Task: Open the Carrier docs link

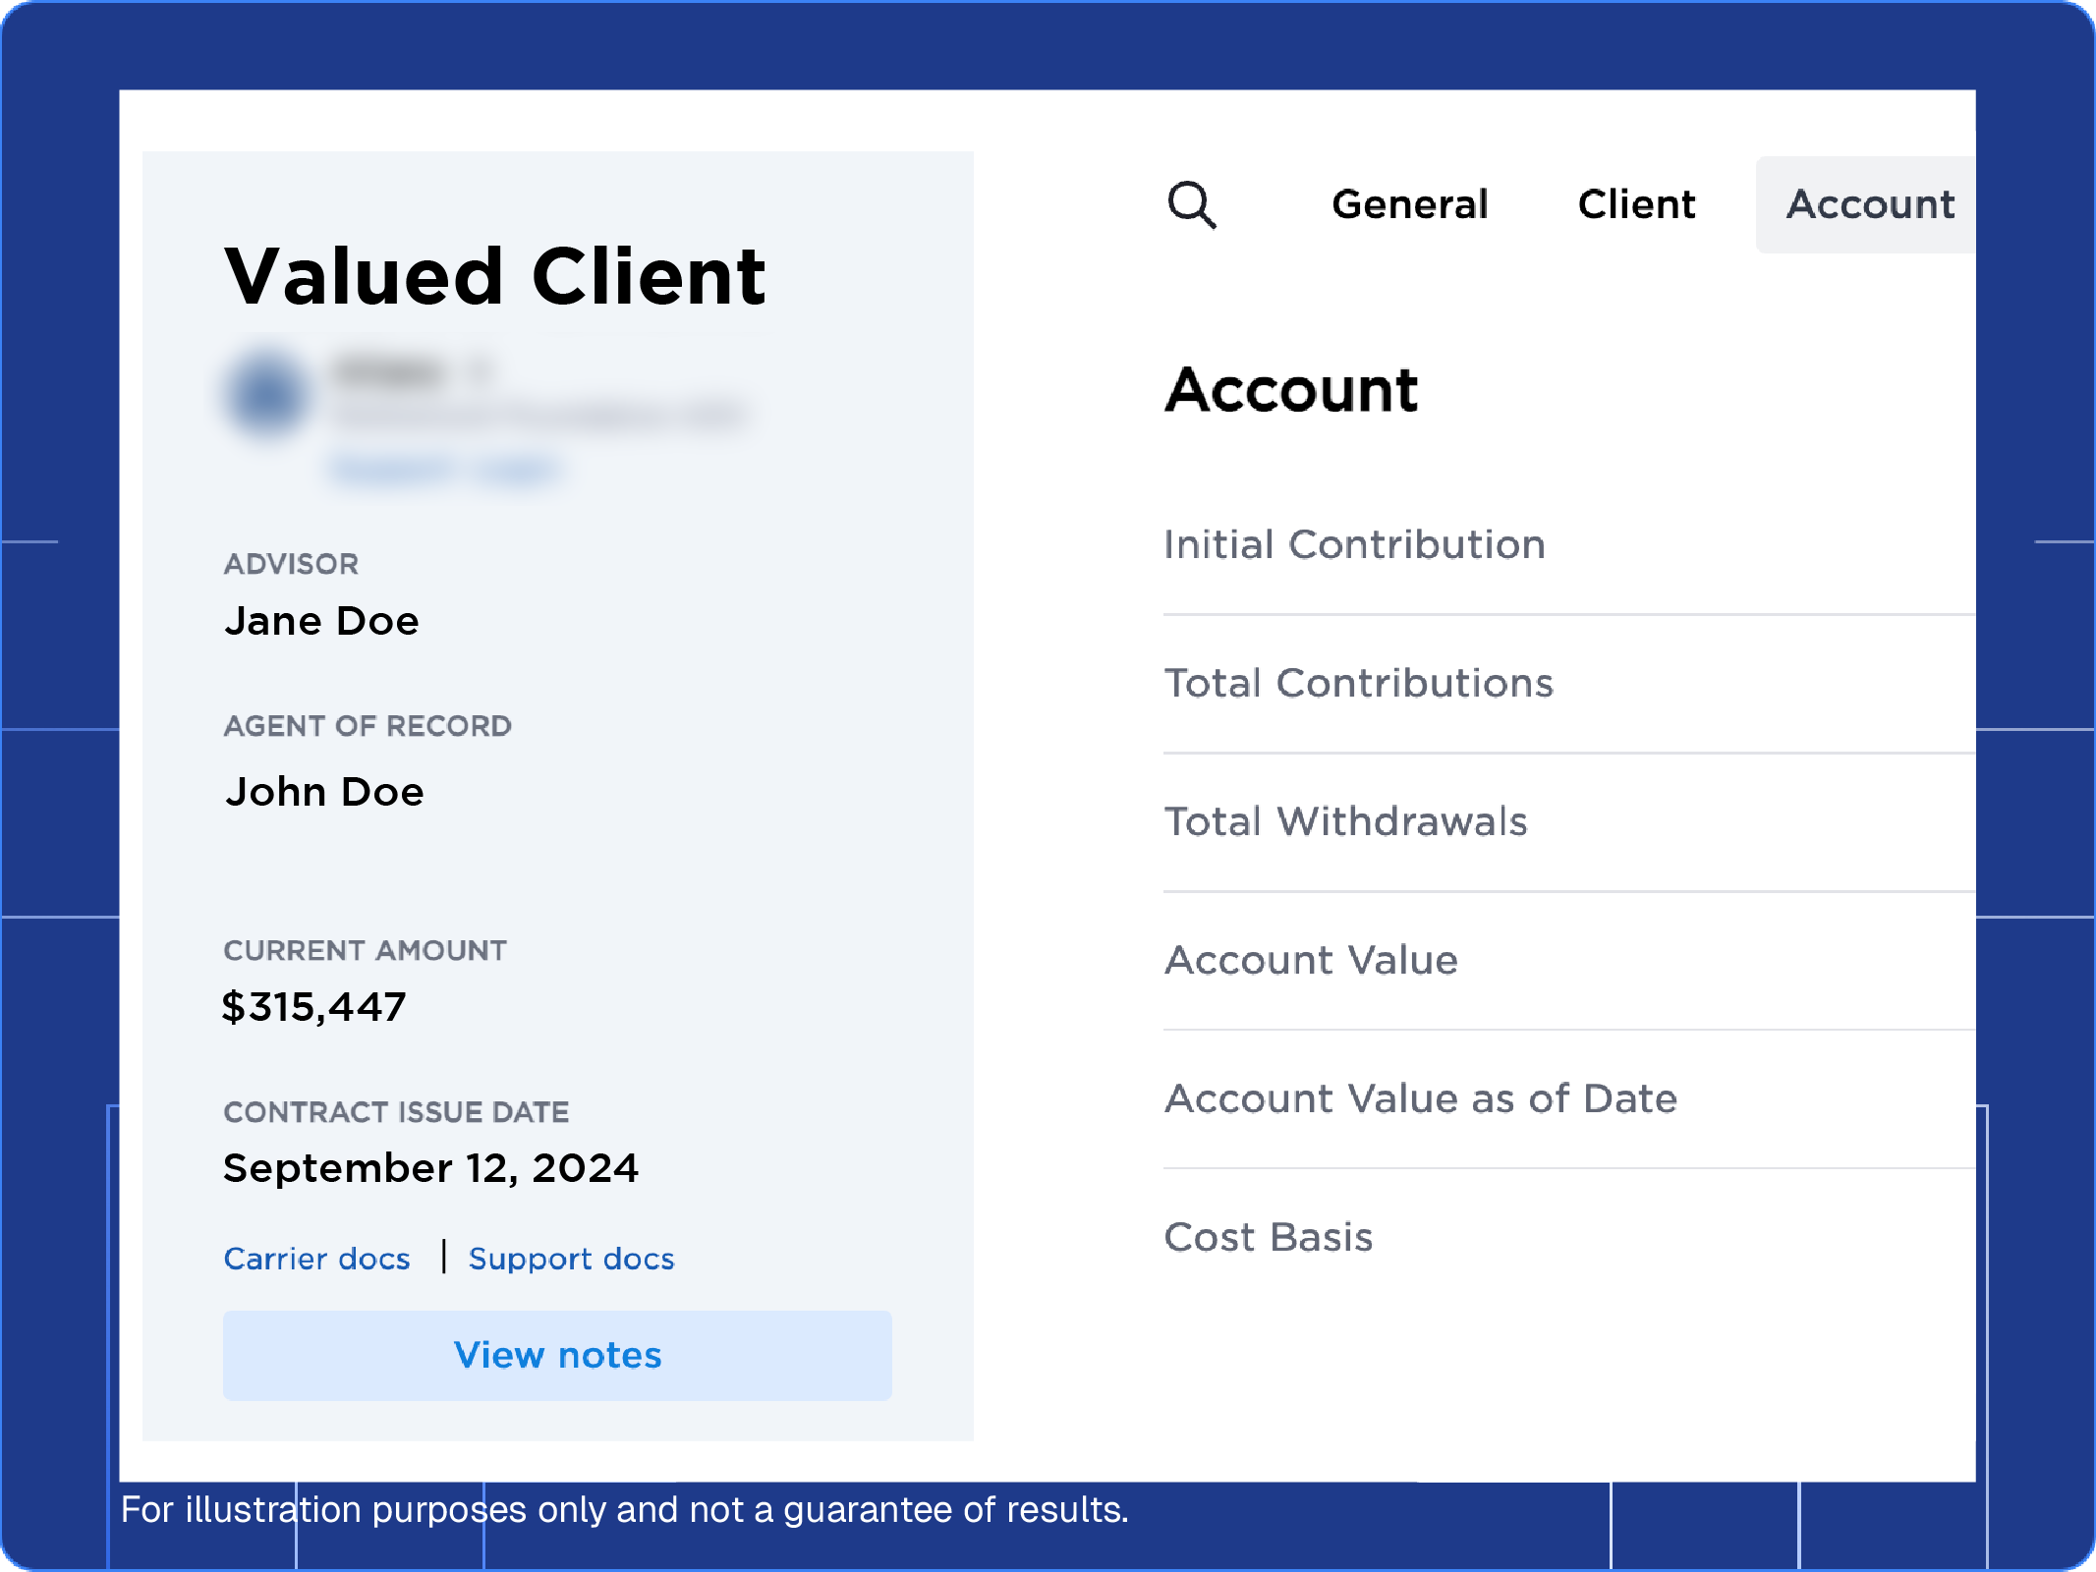Action: (x=316, y=1259)
